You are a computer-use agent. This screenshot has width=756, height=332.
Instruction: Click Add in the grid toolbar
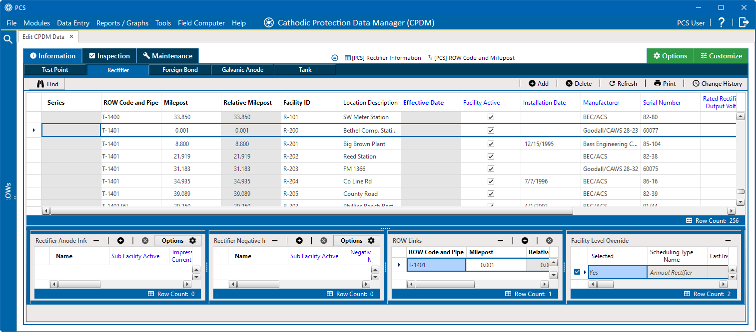pos(539,84)
